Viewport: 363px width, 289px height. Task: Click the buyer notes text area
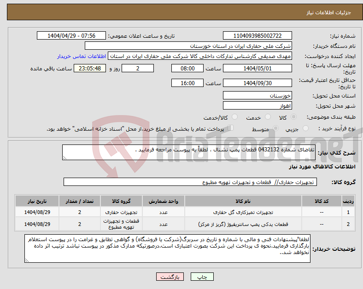point(167,249)
